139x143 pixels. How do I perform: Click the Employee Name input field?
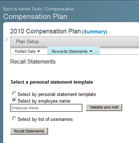pyautogui.click(x=46, y=108)
